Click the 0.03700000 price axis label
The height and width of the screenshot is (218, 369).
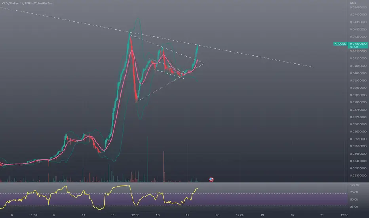point(358,117)
